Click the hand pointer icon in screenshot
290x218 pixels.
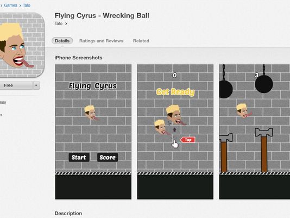(174, 144)
